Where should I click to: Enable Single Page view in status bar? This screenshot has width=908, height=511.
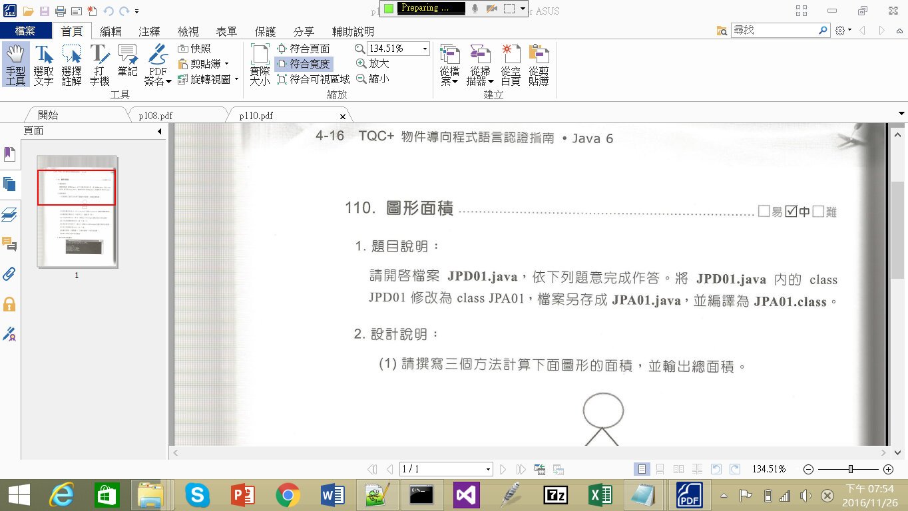coord(642,469)
